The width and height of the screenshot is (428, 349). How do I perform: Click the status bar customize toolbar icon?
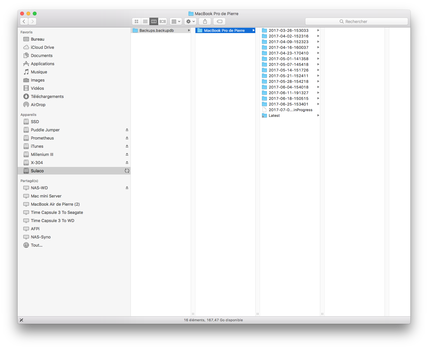tap(21, 320)
